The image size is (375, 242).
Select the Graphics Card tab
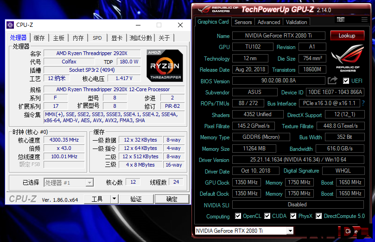(213, 22)
